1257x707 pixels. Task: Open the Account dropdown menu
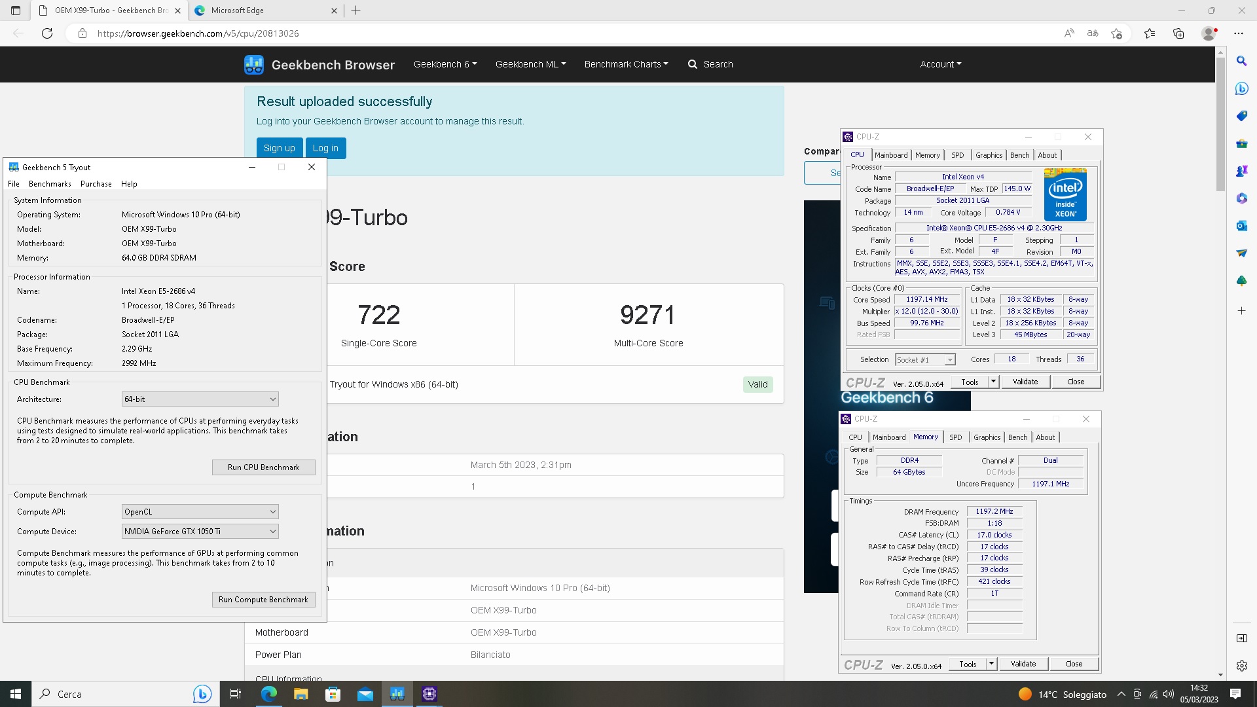click(941, 64)
